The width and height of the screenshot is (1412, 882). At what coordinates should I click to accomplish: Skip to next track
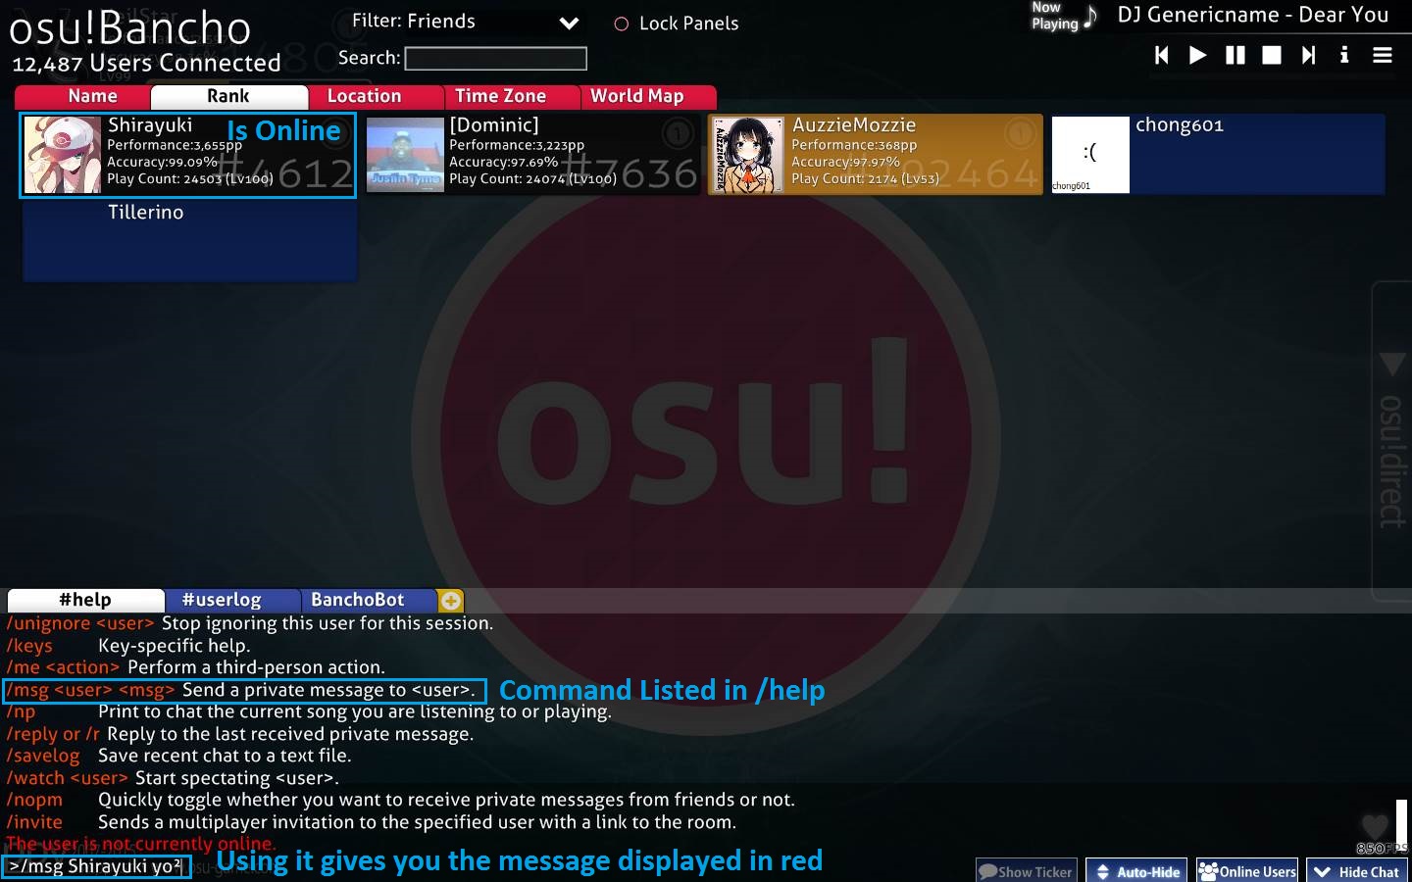[x=1308, y=55]
